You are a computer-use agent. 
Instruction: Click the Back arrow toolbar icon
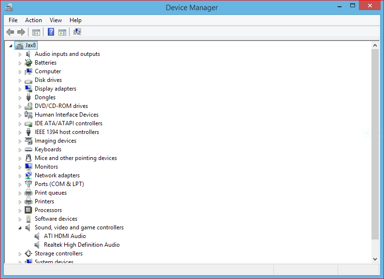(x=10, y=32)
